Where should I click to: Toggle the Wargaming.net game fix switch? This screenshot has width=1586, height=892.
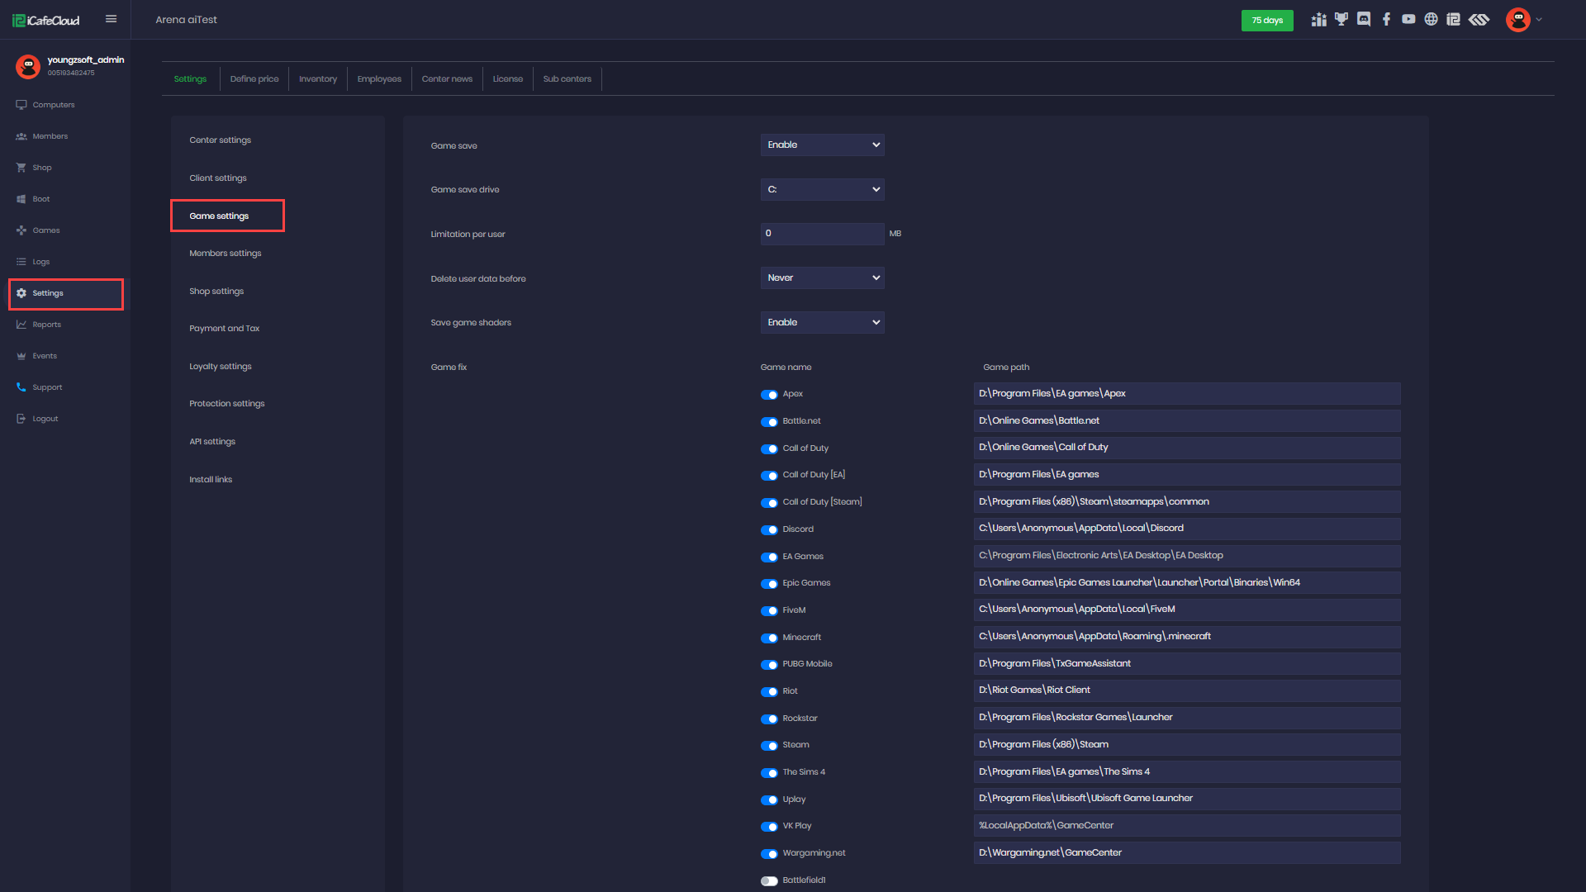point(769,854)
